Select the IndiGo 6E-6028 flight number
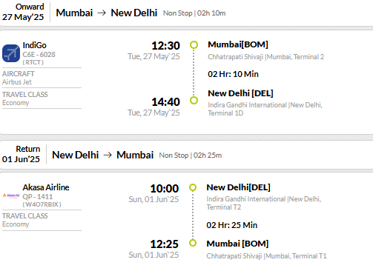 coord(39,55)
